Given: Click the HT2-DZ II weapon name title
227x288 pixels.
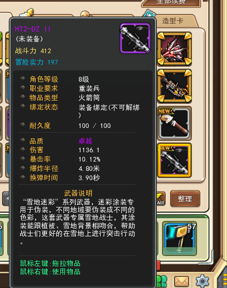Looking at the screenshot, I should click(x=33, y=29).
